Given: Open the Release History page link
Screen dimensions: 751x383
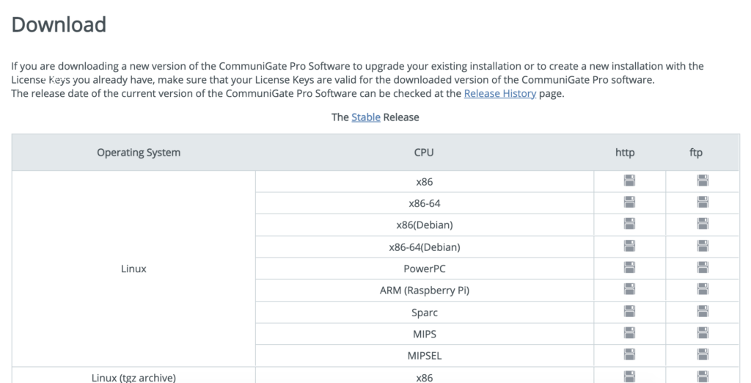Looking at the screenshot, I should point(499,94).
